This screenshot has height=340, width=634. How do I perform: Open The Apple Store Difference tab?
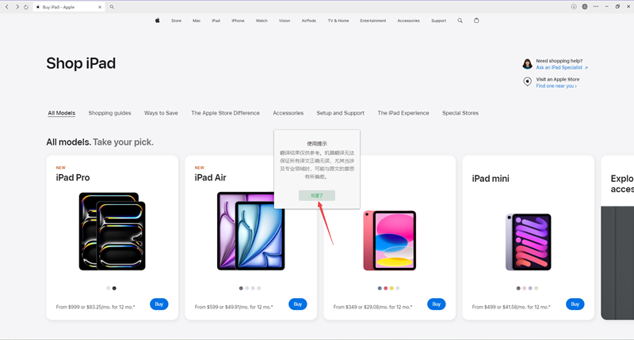point(225,113)
